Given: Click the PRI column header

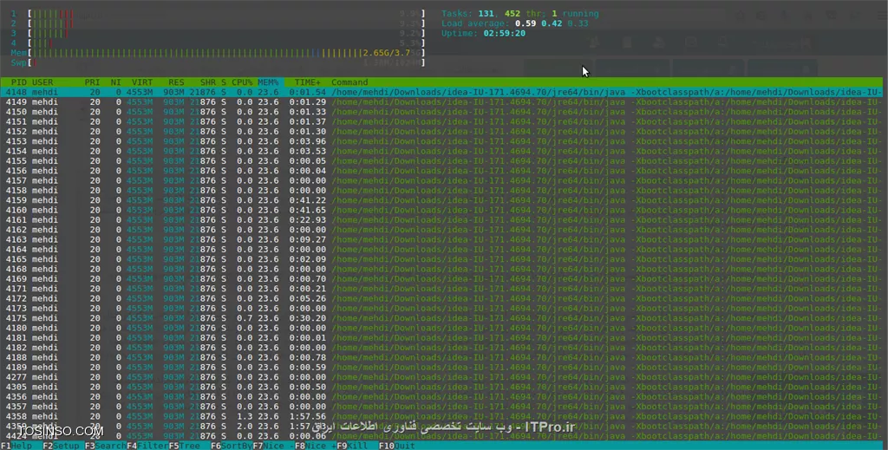Looking at the screenshot, I should (92, 82).
